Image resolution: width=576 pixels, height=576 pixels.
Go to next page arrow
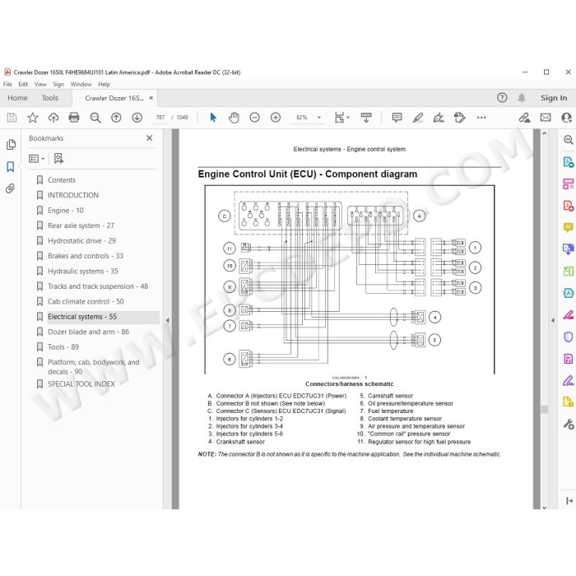[137, 118]
